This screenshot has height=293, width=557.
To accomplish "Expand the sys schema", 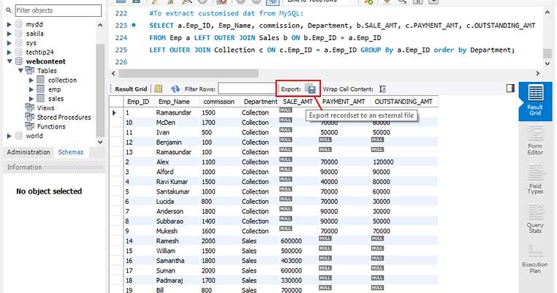I will (10, 42).
